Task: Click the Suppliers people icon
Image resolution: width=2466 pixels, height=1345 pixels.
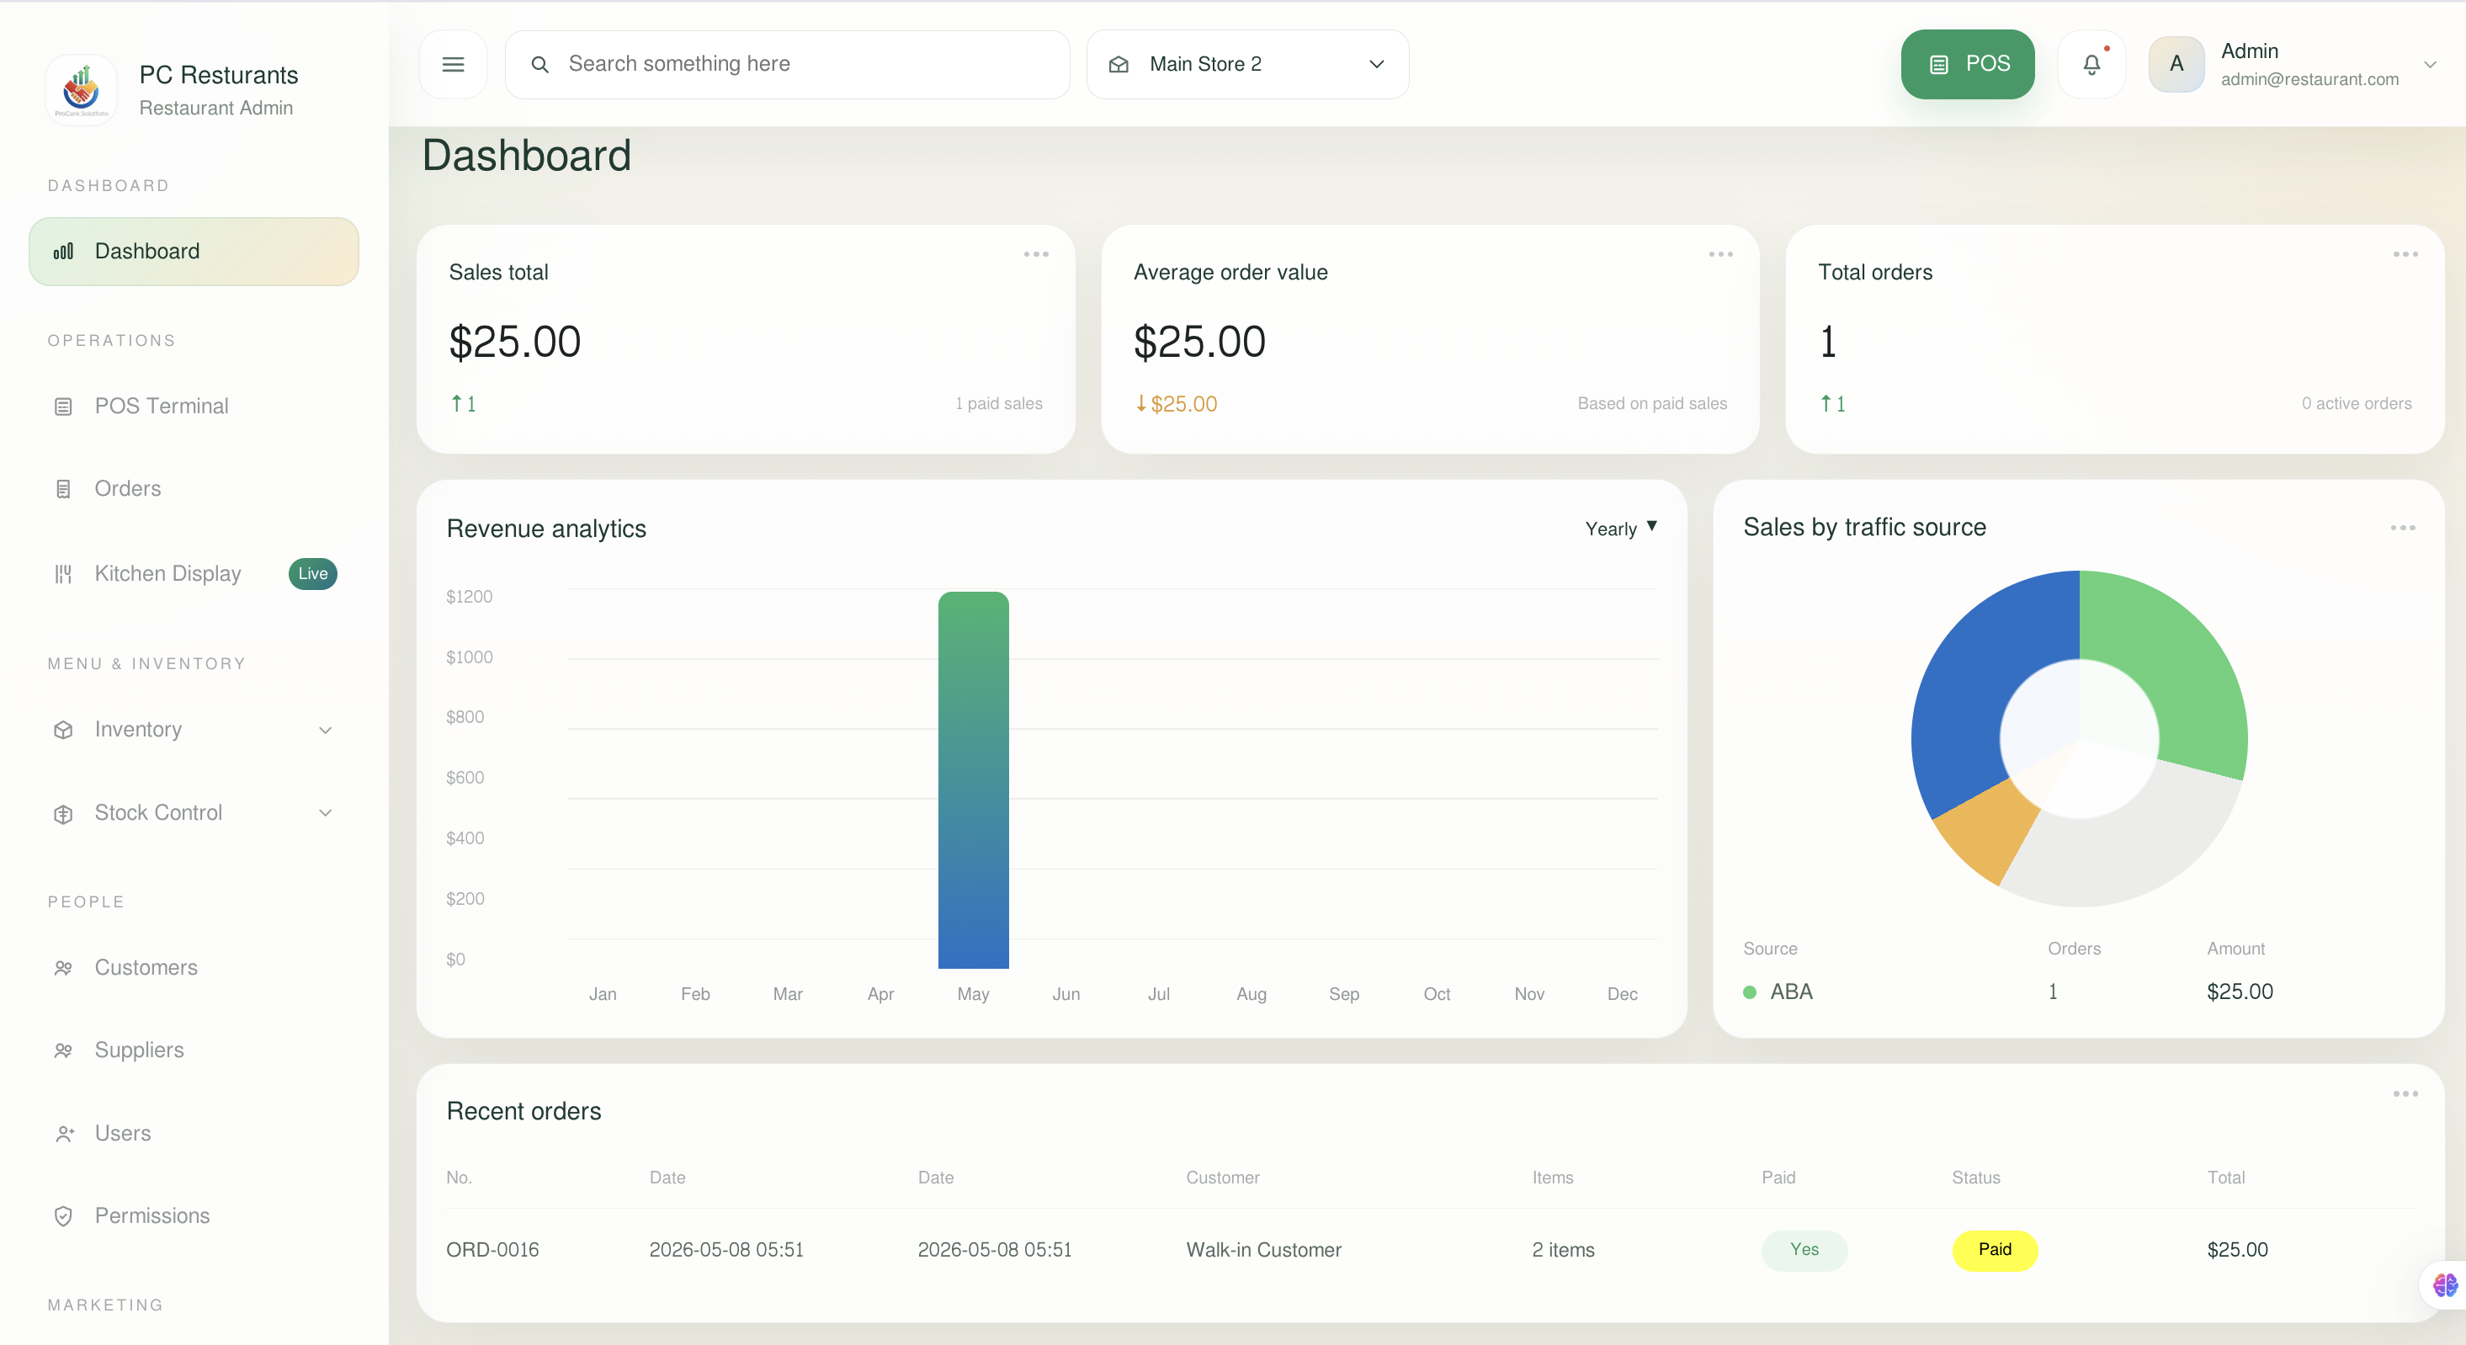Action: click(63, 1051)
